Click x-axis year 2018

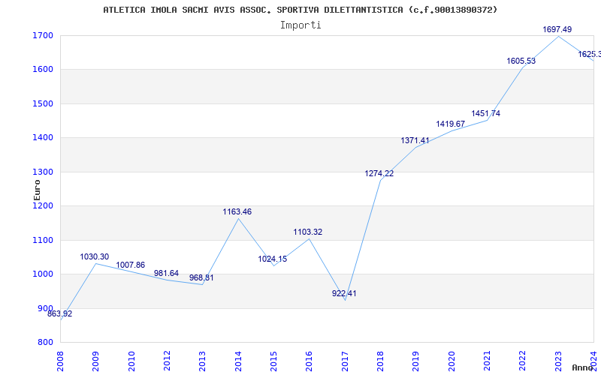click(x=380, y=361)
